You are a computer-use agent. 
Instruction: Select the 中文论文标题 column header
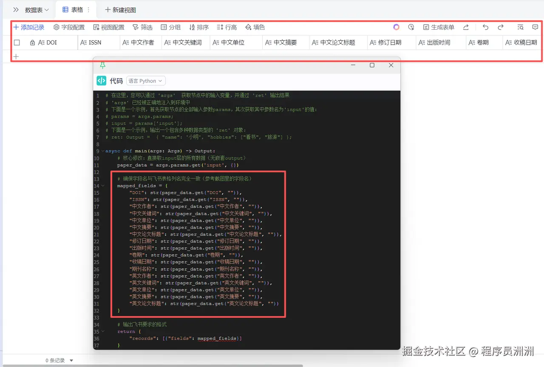click(x=338, y=42)
